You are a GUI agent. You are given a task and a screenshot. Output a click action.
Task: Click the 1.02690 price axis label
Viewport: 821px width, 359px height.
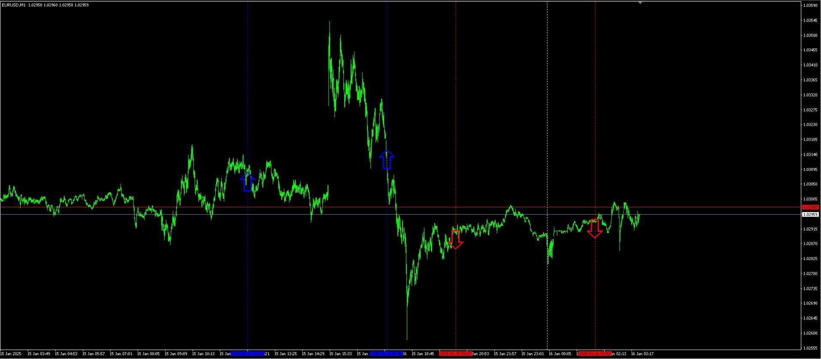click(x=810, y=303)
